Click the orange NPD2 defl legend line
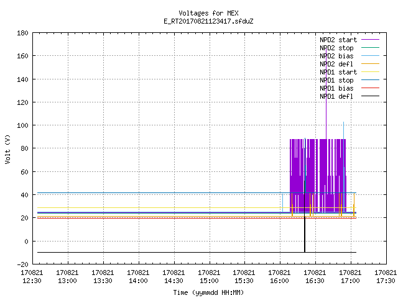398x298 pixels. coord(370,64)
